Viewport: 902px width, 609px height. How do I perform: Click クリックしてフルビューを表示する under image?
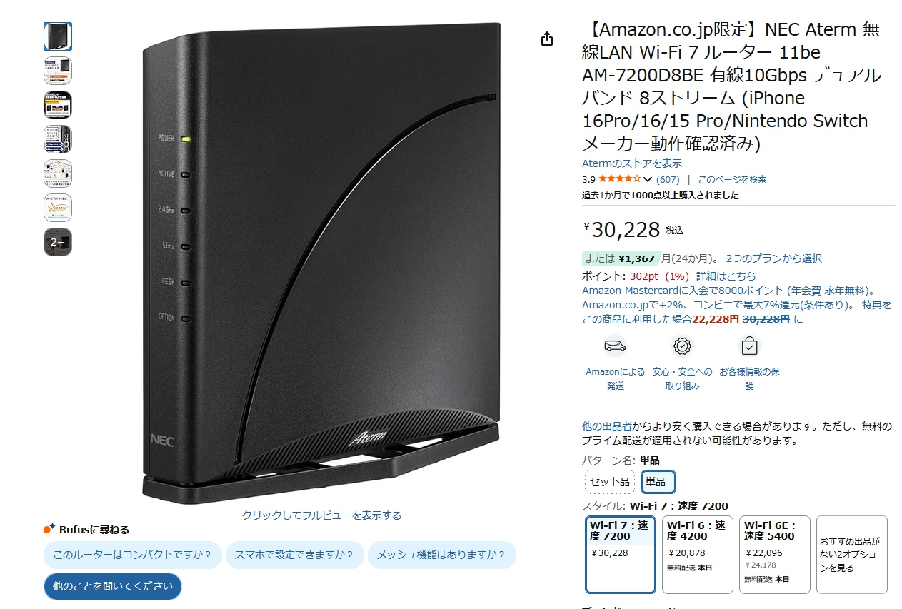[x=321, y=515]
